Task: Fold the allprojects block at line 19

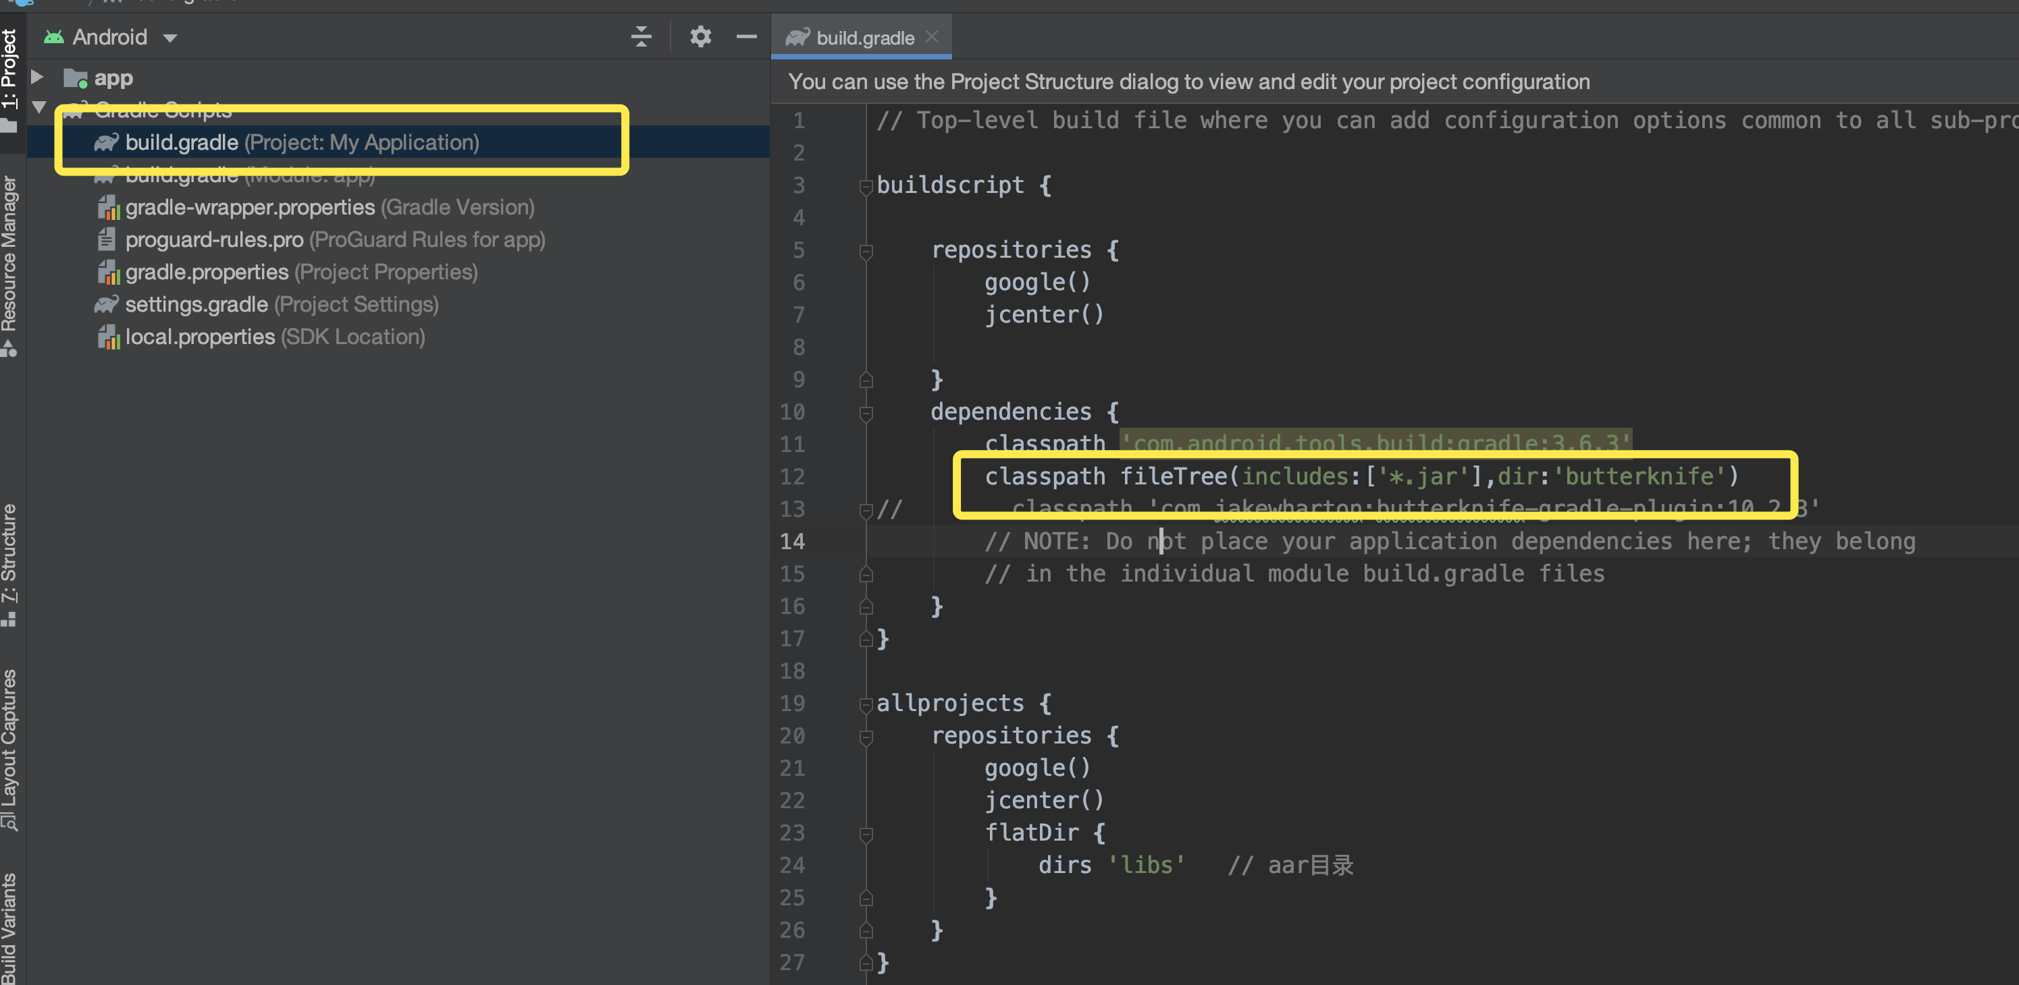Action: pyautogui.click(x=865, y=705)
